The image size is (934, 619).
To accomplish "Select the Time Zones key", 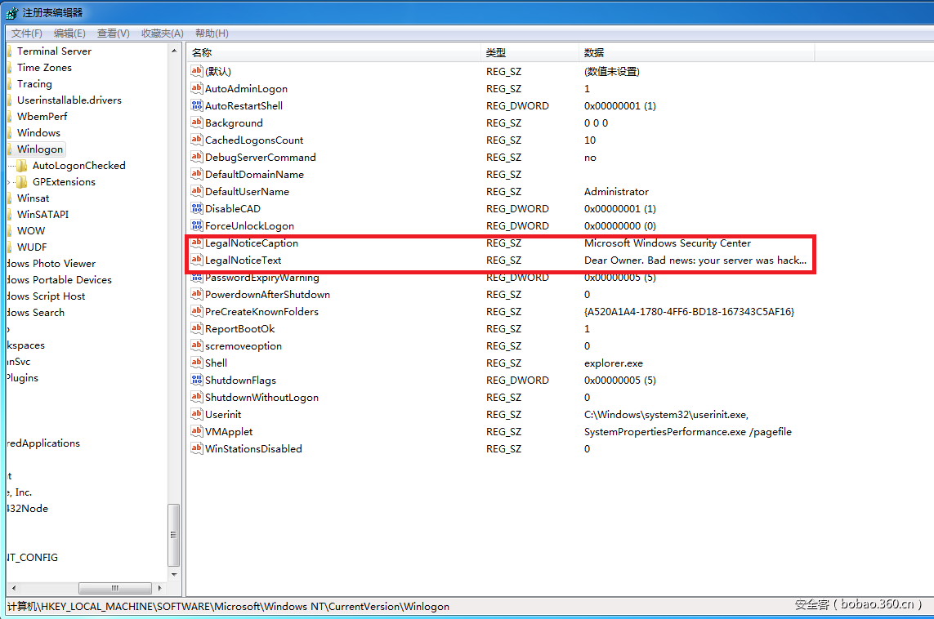I will click(44, 67).
